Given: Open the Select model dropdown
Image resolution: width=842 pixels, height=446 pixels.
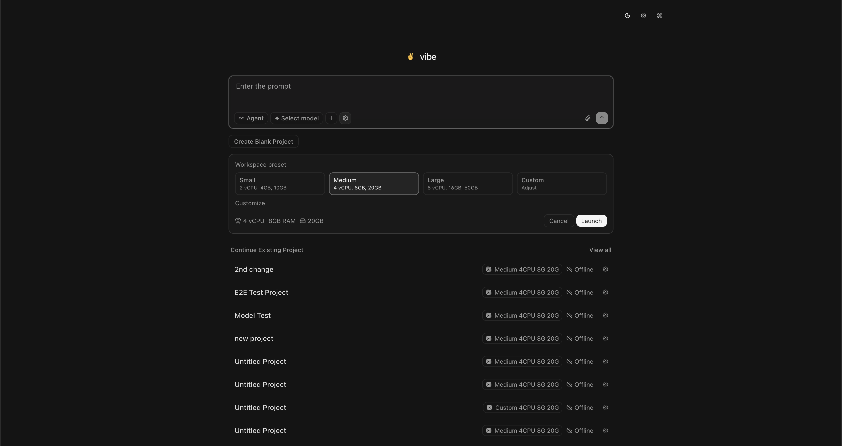Looking at the screenshot, I should (296, 118).
